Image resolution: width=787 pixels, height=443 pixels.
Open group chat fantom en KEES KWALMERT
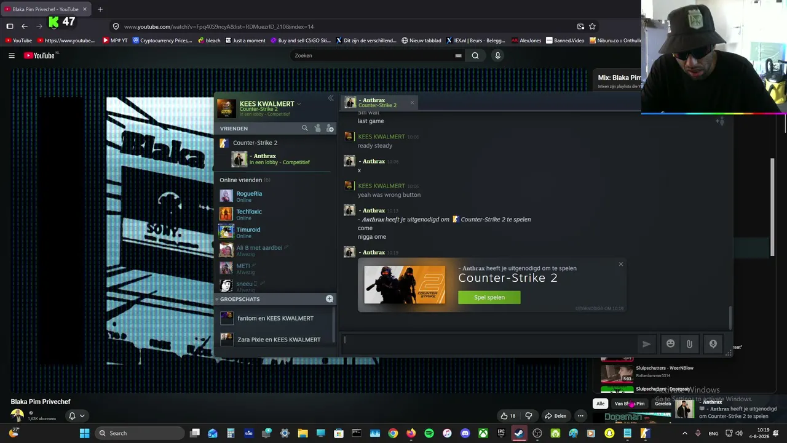click(x=275, y=318)
